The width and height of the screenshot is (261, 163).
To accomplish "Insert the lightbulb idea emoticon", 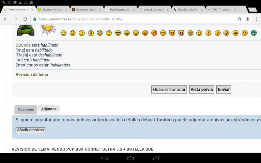I will (x=226, y=33).
